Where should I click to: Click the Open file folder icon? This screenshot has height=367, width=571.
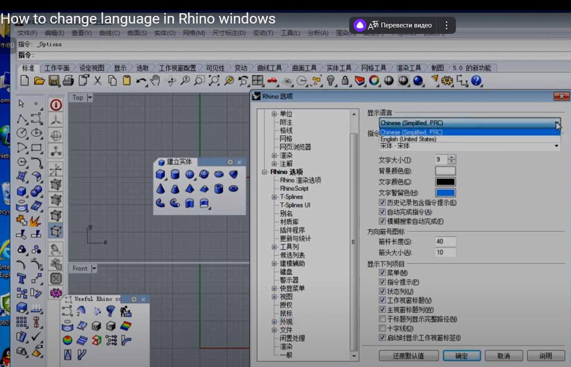39,81
